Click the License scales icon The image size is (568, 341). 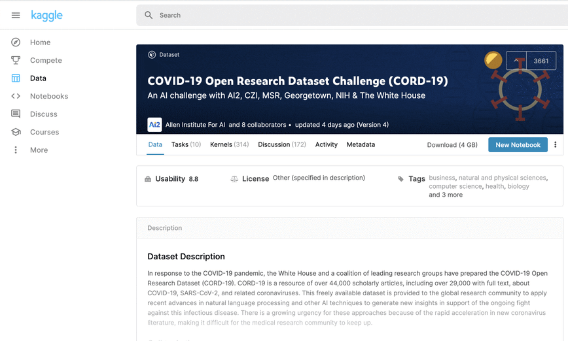click(234, 179)
